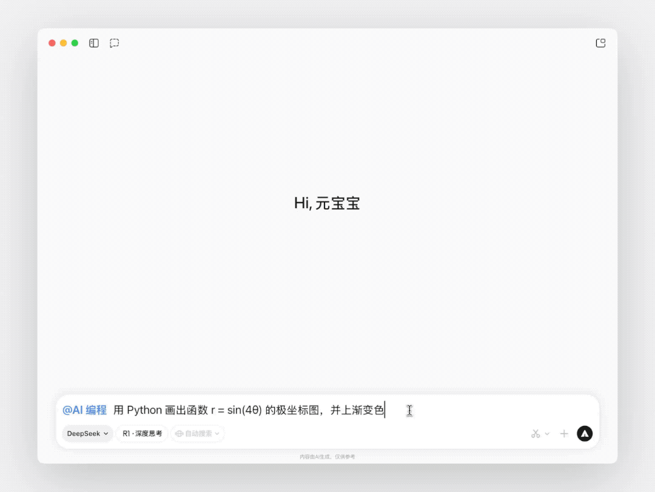Click the DeepSeek pill label
This screenshot has height=492, width=655.
coord(84,433)
